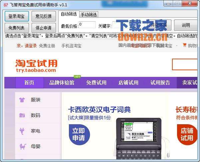Click 停止申请 to stop applying
Viewport: 200px width, 162px height.
(44, 28)
